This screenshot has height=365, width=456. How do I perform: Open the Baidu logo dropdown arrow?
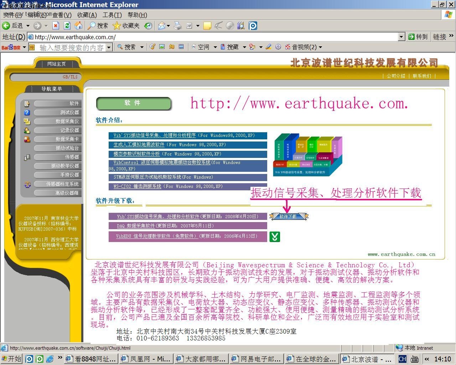click(24, 47)
